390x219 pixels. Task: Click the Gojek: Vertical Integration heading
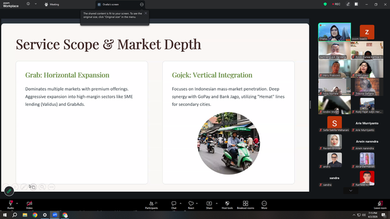[212, 75]
